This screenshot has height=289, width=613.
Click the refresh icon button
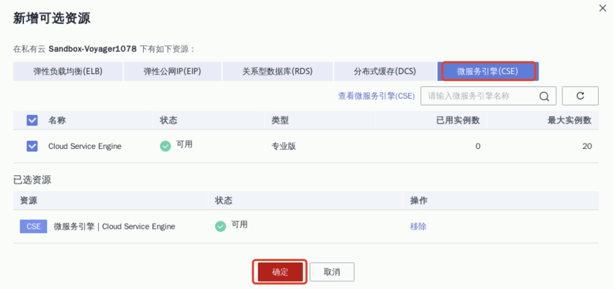pos(580,96)
